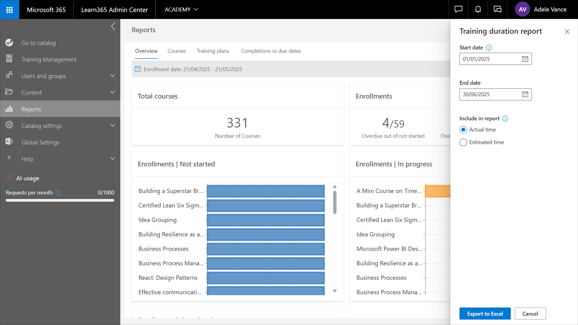The height and width of the screenshot is (325, 578).
Task: Collapse the left navigation sidebar
Action: click(x=113, y=27)
